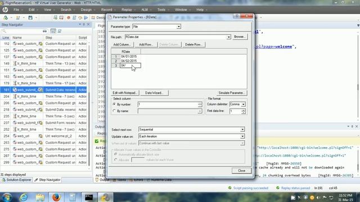The image size is (360, 202).
Task: Select the By name radio button
Action: pos(114,111)
